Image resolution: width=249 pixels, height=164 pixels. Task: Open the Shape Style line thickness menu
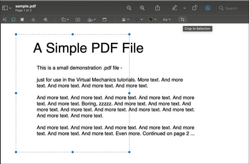[125, 20]
